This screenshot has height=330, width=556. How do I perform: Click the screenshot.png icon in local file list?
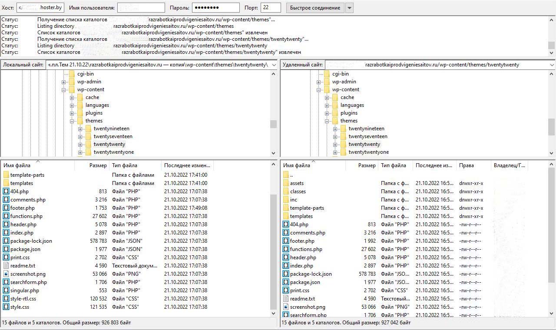6,274
